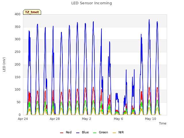Click the 100 y-axis tick label
Screen dimensions: 184x138
(18, 90)
